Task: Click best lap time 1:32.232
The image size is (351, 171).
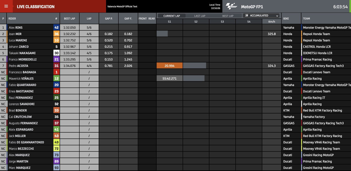Action: pyautogui.click(x=69, y=34)
